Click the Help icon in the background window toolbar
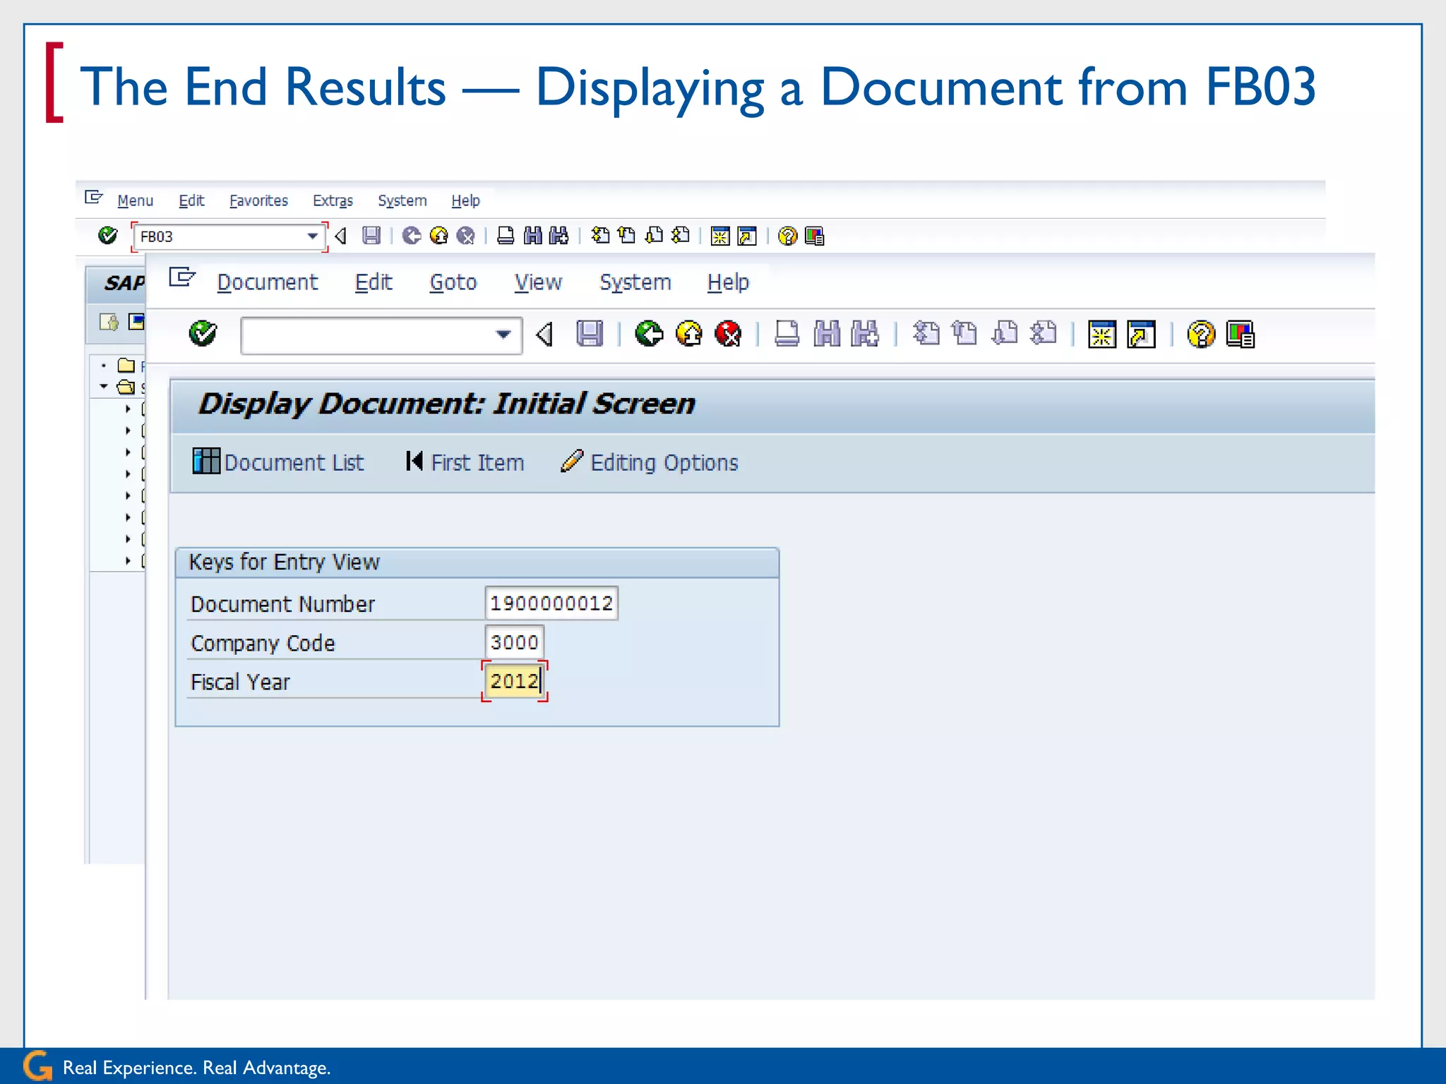This screenshot has height=1084, width=1446. (787, 236)
